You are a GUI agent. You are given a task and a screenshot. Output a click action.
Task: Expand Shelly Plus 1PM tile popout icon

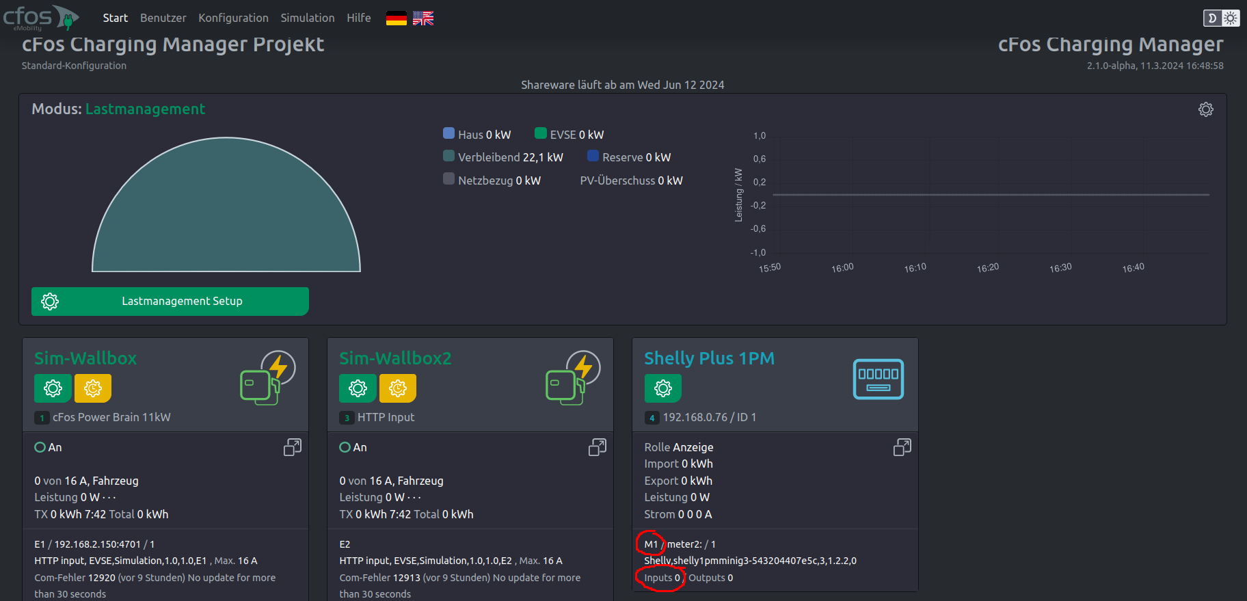902,447
